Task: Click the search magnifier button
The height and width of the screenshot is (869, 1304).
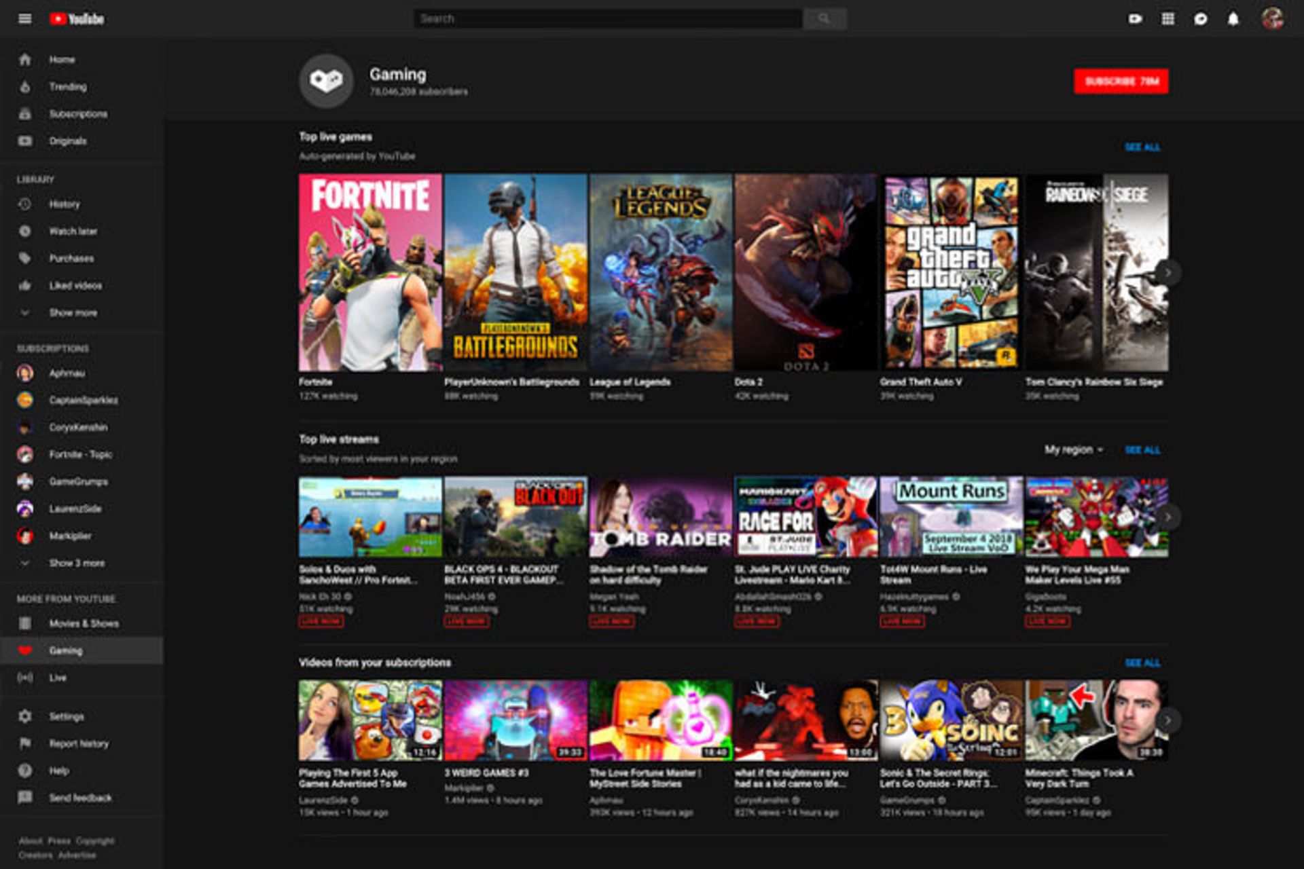Action: click(824, 19)
